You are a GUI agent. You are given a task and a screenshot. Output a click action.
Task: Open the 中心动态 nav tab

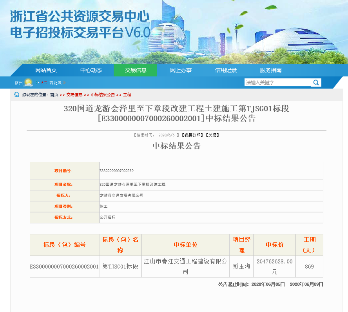pos(91,71)
